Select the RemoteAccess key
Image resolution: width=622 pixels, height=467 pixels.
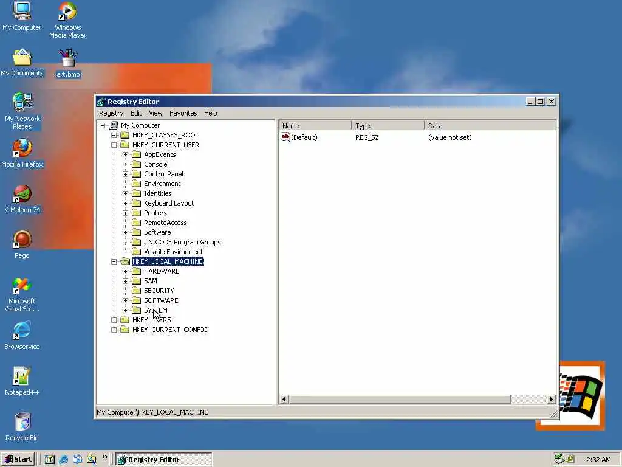point(165,223)
